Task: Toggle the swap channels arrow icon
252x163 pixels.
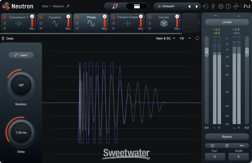Action: click(241, 146)
